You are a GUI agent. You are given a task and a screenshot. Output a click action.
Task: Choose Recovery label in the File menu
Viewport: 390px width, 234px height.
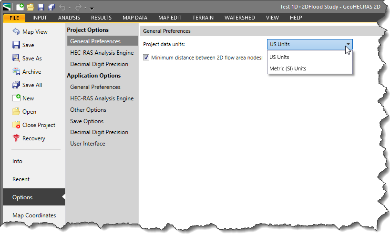(34, 138)
